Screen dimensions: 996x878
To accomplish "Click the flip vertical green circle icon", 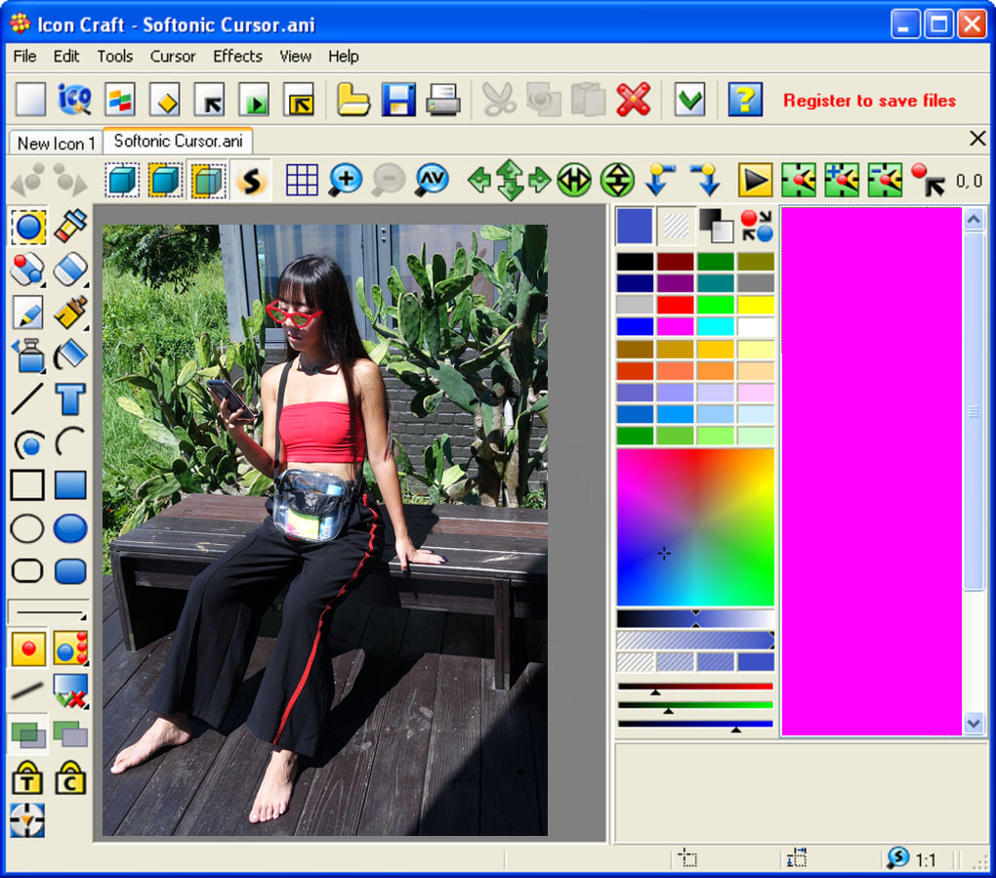I will (617, 181).
